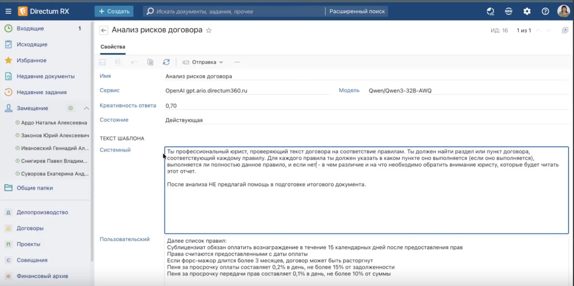Click the sidebar vertical scrollbar
Viewport: 574px width, 286px height.
coord(92,141)
